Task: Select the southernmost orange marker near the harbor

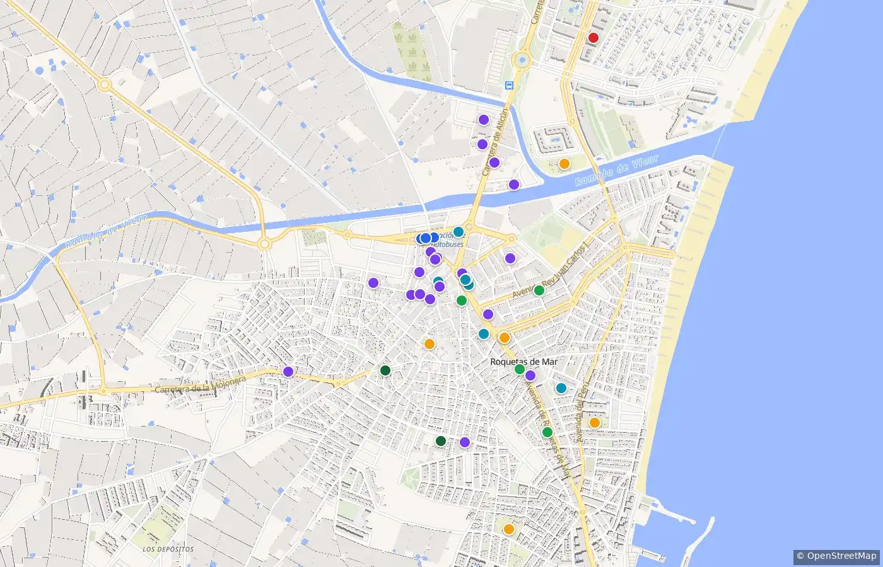Action: [x=509, y=529]
